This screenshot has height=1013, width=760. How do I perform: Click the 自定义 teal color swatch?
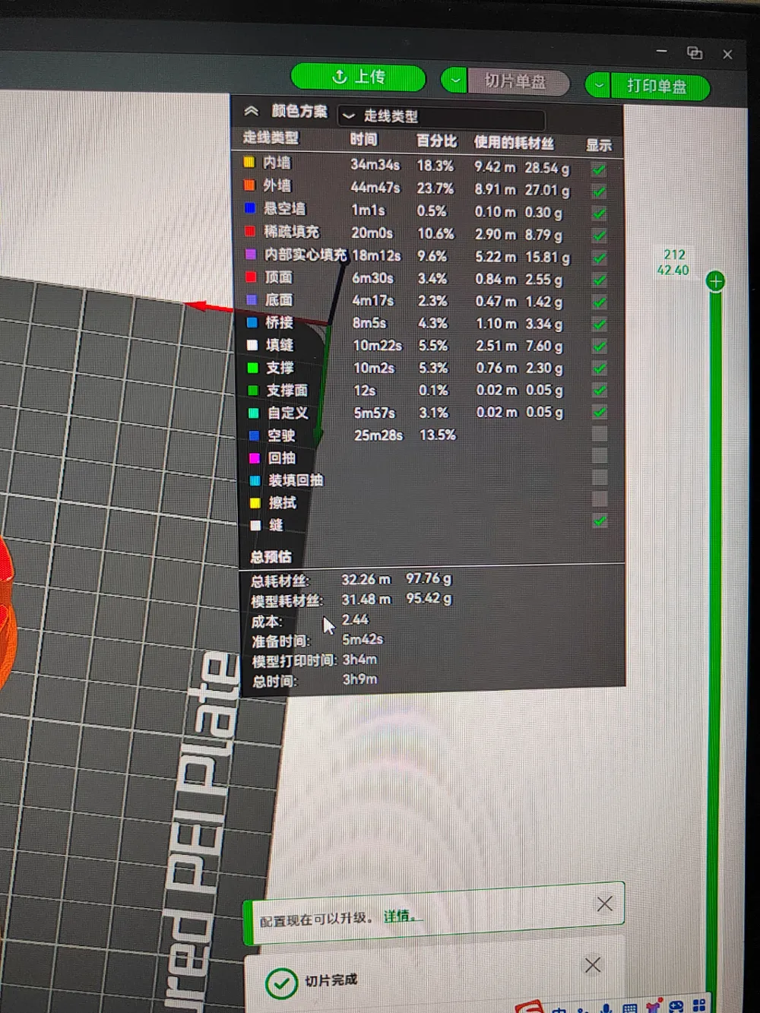pyautogui.click(x=253, y=413)
